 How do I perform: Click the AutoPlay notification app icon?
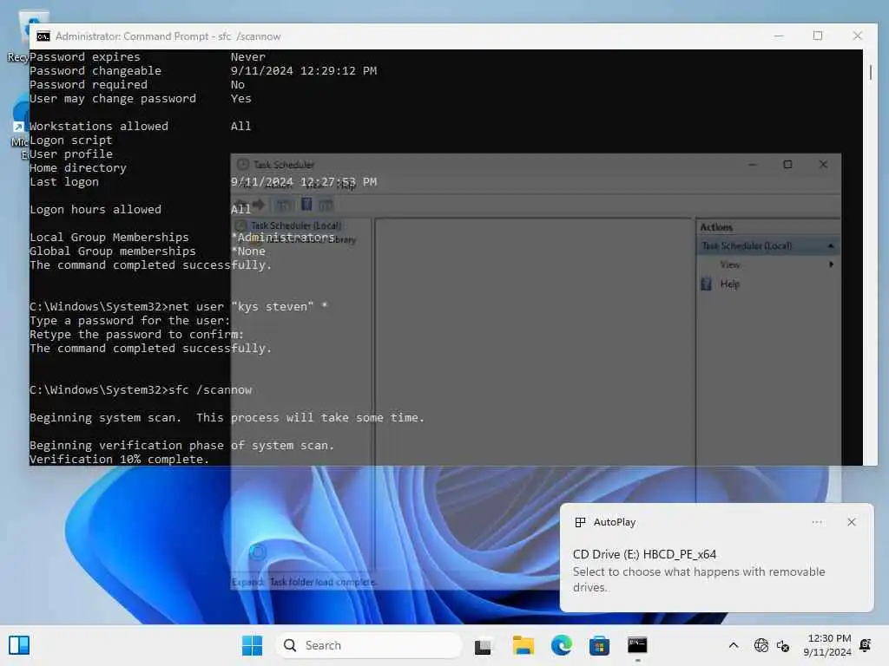coord(580,522)
